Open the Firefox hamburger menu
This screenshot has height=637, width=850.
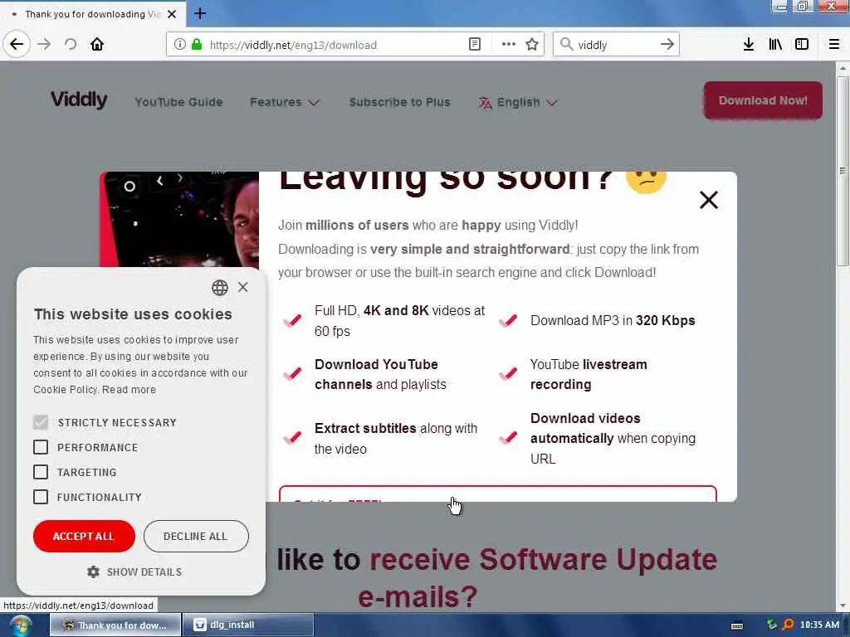click(x=834, y=45)
